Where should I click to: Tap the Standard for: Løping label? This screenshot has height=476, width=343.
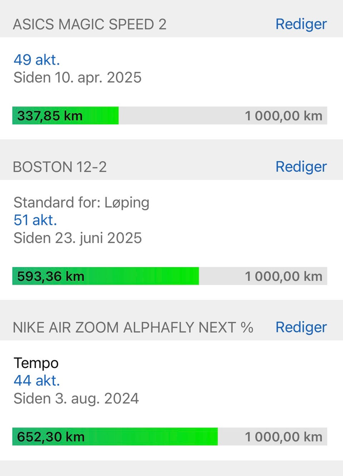pos(81,203)
